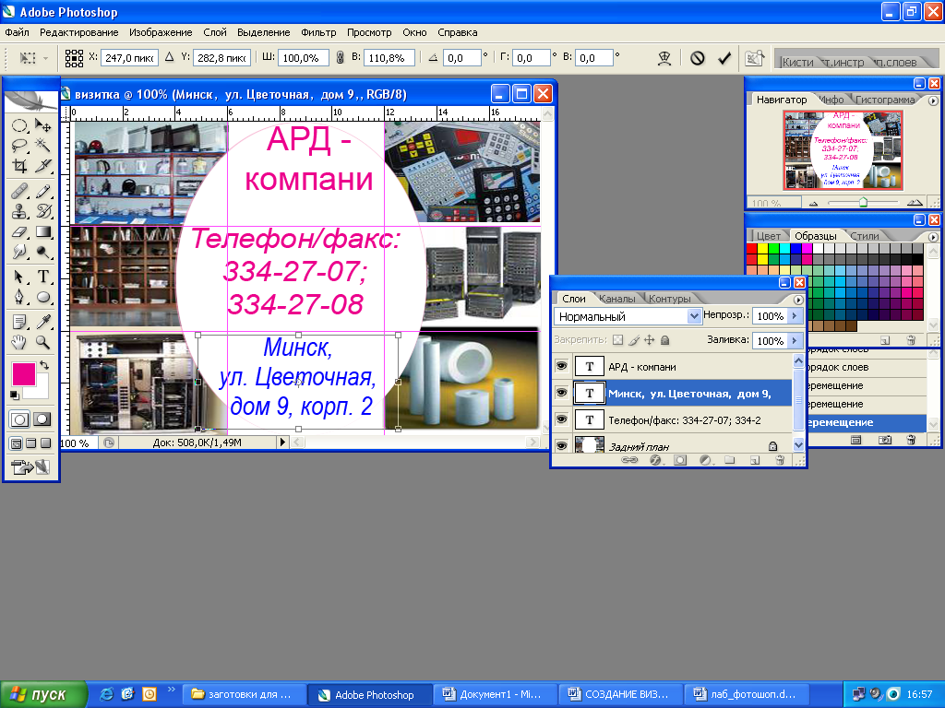Select the Crop tool
Image resolution: width=945 pixels, height=708 pixels.
[19, 166]
